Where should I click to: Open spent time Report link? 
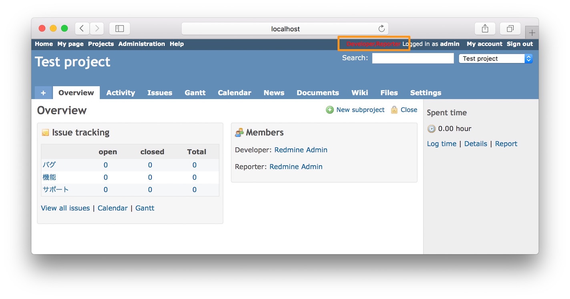coord(506,144)
